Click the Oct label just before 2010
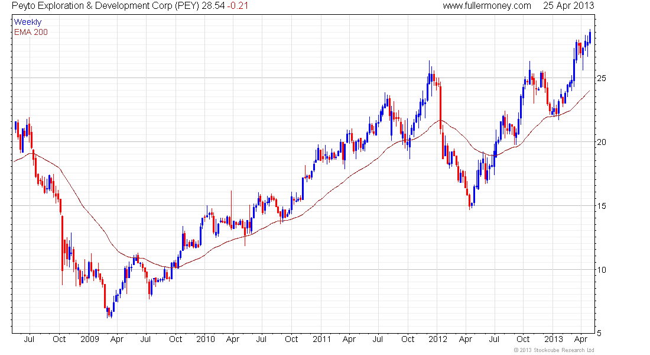 (175, 339)
